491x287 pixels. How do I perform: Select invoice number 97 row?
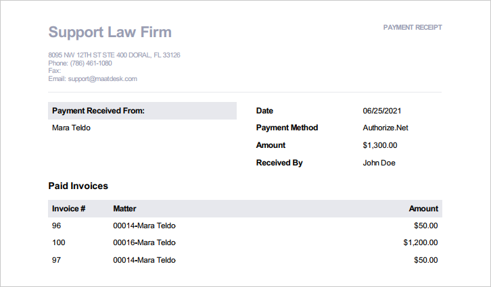57,260
